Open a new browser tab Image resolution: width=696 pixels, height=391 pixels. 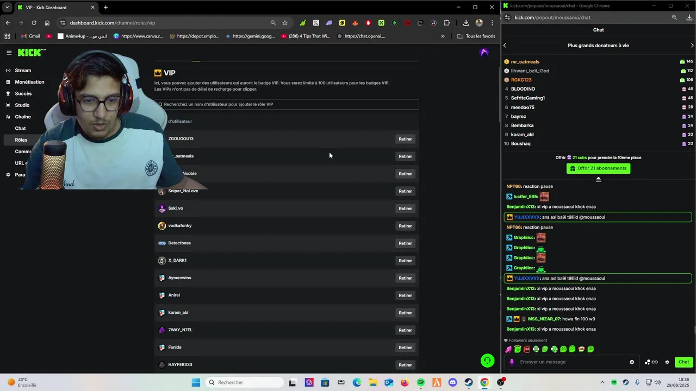[x=105, y=7]
